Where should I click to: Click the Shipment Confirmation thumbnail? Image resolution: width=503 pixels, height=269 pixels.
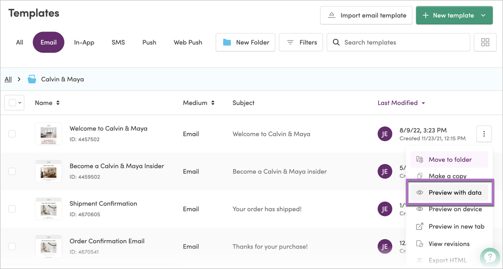point(48,209)
